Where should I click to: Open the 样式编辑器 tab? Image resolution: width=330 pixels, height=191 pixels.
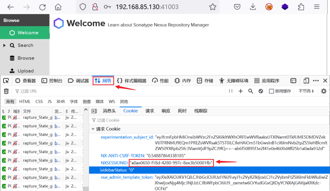132,81
